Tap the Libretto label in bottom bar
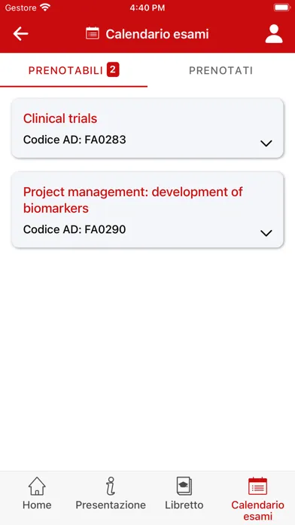Screen dimensions: 295x525 tap(184, 505)
